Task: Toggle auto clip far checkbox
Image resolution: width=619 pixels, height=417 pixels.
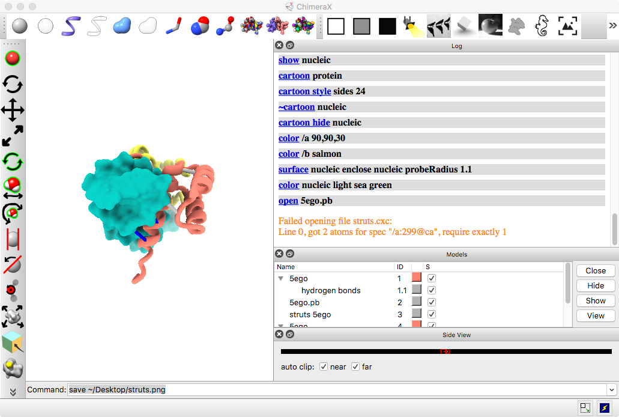Action: pos(355,367)
